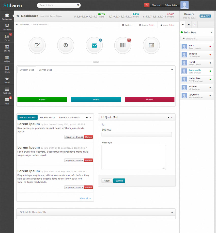Click the View all link
Viewport: 216px width, 233px height.
85,199
